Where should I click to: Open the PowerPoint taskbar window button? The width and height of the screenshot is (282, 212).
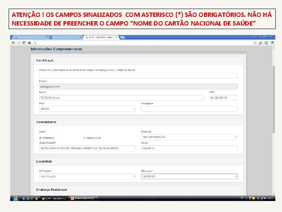click(84, 199)
